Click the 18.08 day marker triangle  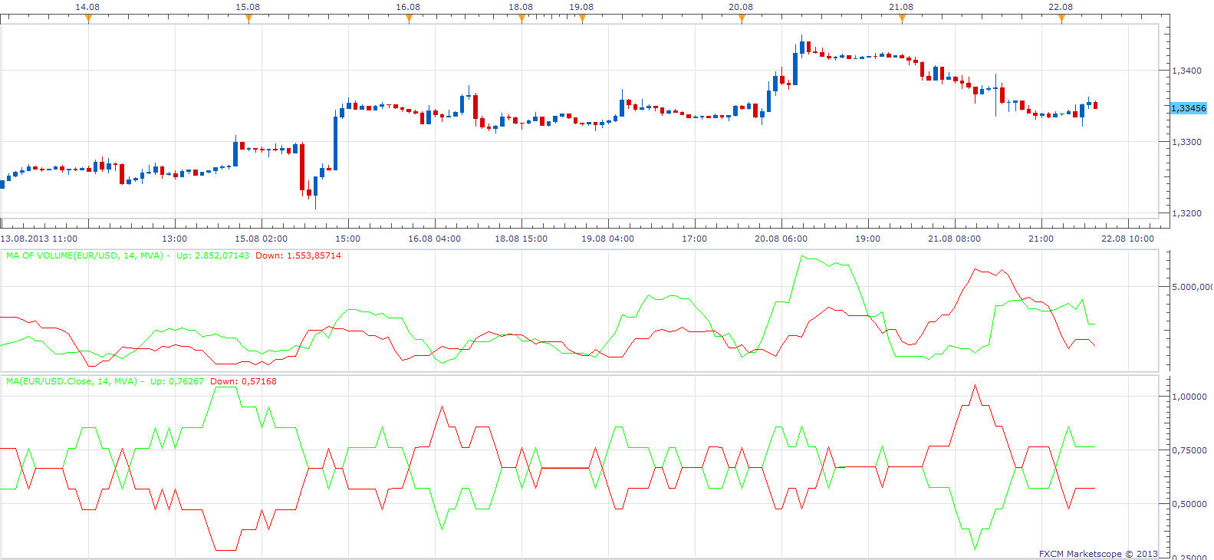tap(521, 18)
